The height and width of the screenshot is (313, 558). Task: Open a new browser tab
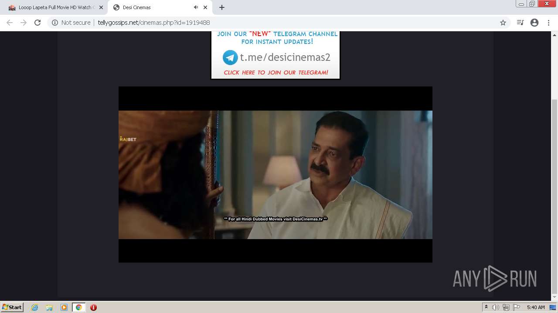(x=221, y=7)
